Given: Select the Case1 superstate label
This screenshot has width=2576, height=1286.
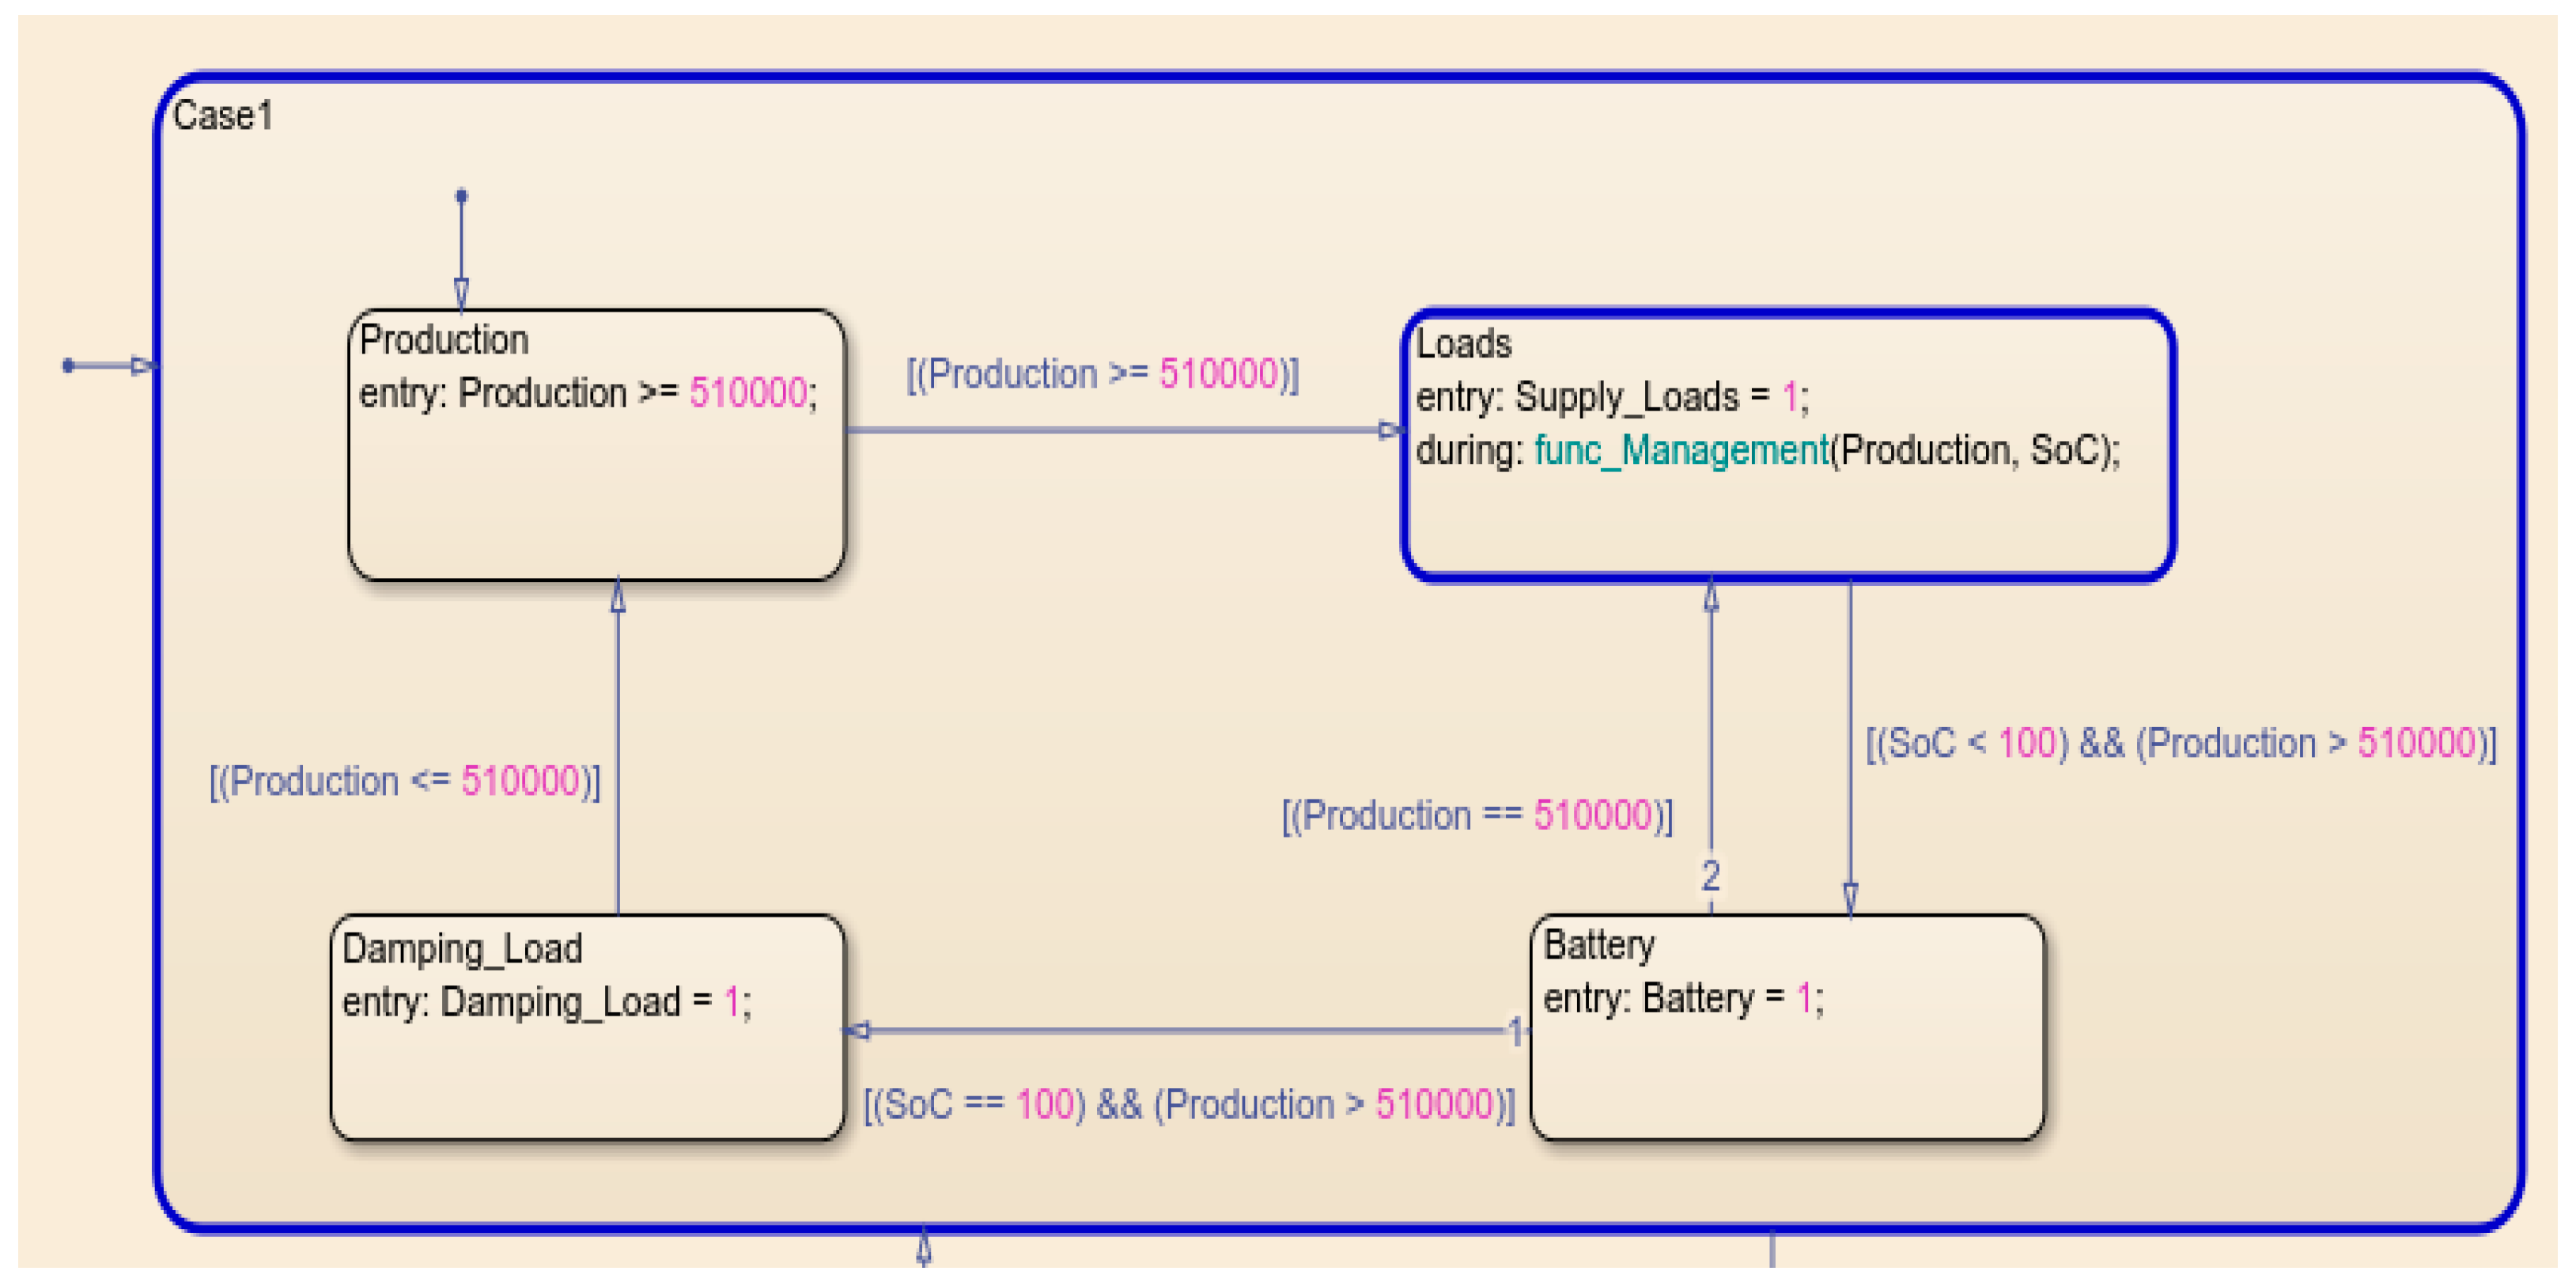Looking at the screenshot, I should 222,115.
